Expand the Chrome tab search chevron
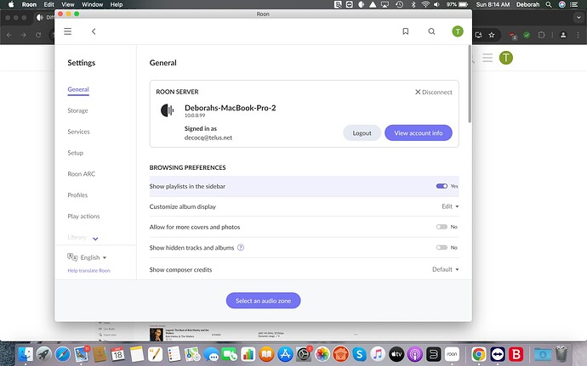The height and width of the screenshot is (366, 587). click(x=578, y=17)
